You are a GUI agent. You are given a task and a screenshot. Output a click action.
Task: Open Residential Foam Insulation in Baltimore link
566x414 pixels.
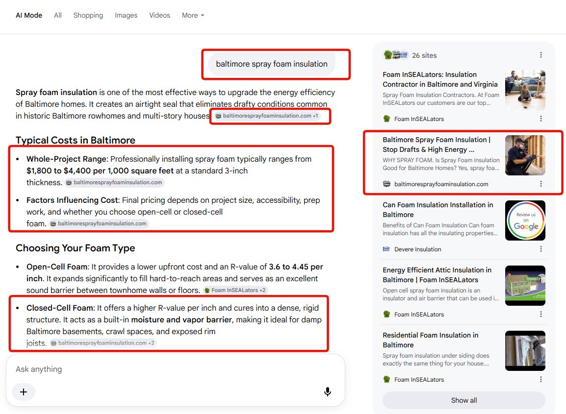click(x=431, y=340)
